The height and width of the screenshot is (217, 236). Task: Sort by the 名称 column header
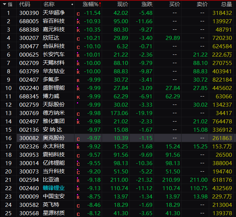pyautogui.click(x=49, y=4)
